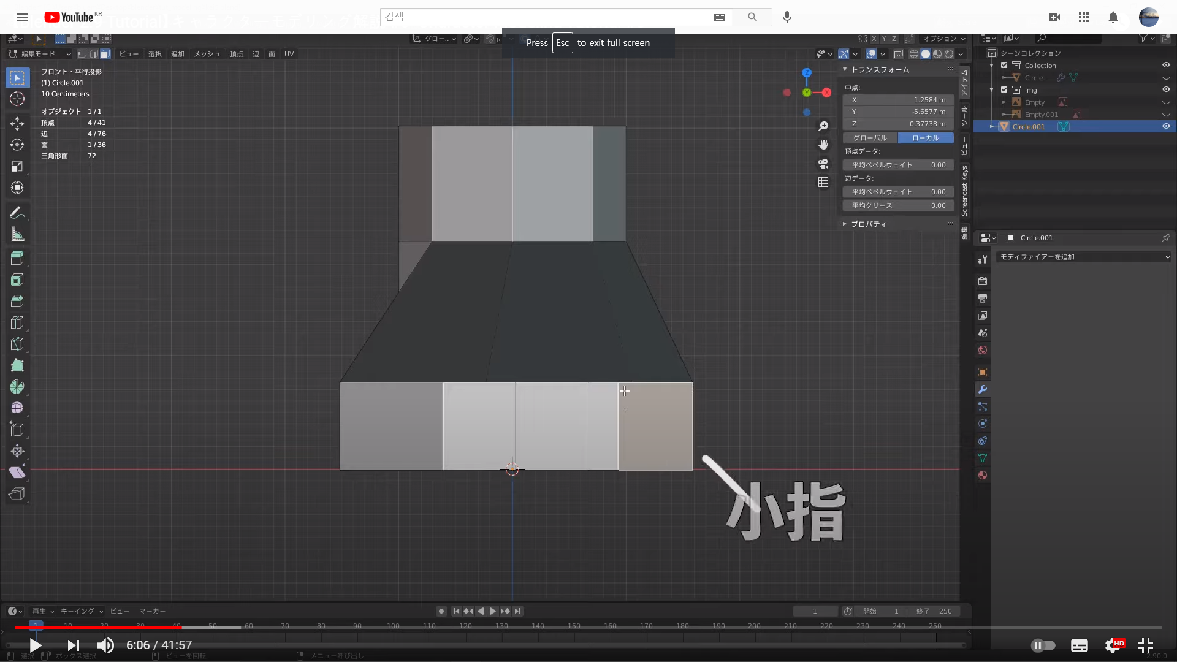Open the メッシュ menu
1177x662 pixels.
click(x=207, y=54)
